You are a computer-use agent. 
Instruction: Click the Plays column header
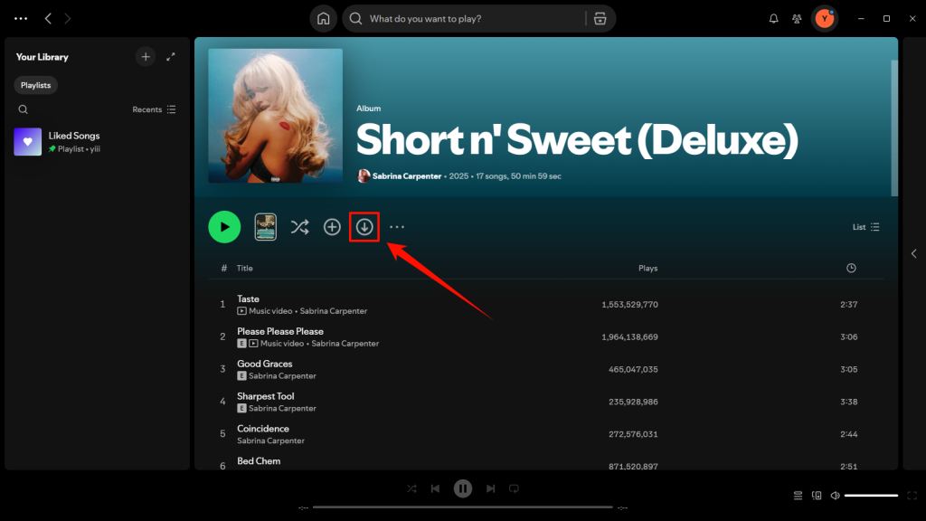(x=647, y=268)
